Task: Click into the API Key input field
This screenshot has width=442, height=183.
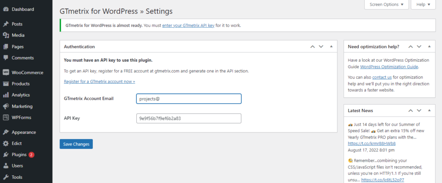Action: point(189,118)
